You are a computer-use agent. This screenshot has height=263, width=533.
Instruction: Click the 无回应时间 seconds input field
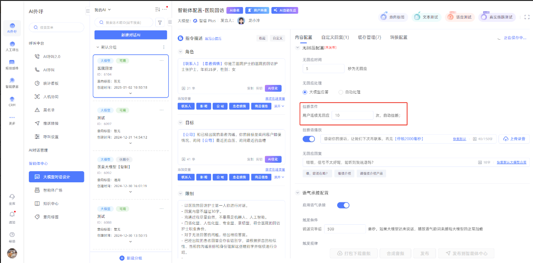(x=324, y=69)
